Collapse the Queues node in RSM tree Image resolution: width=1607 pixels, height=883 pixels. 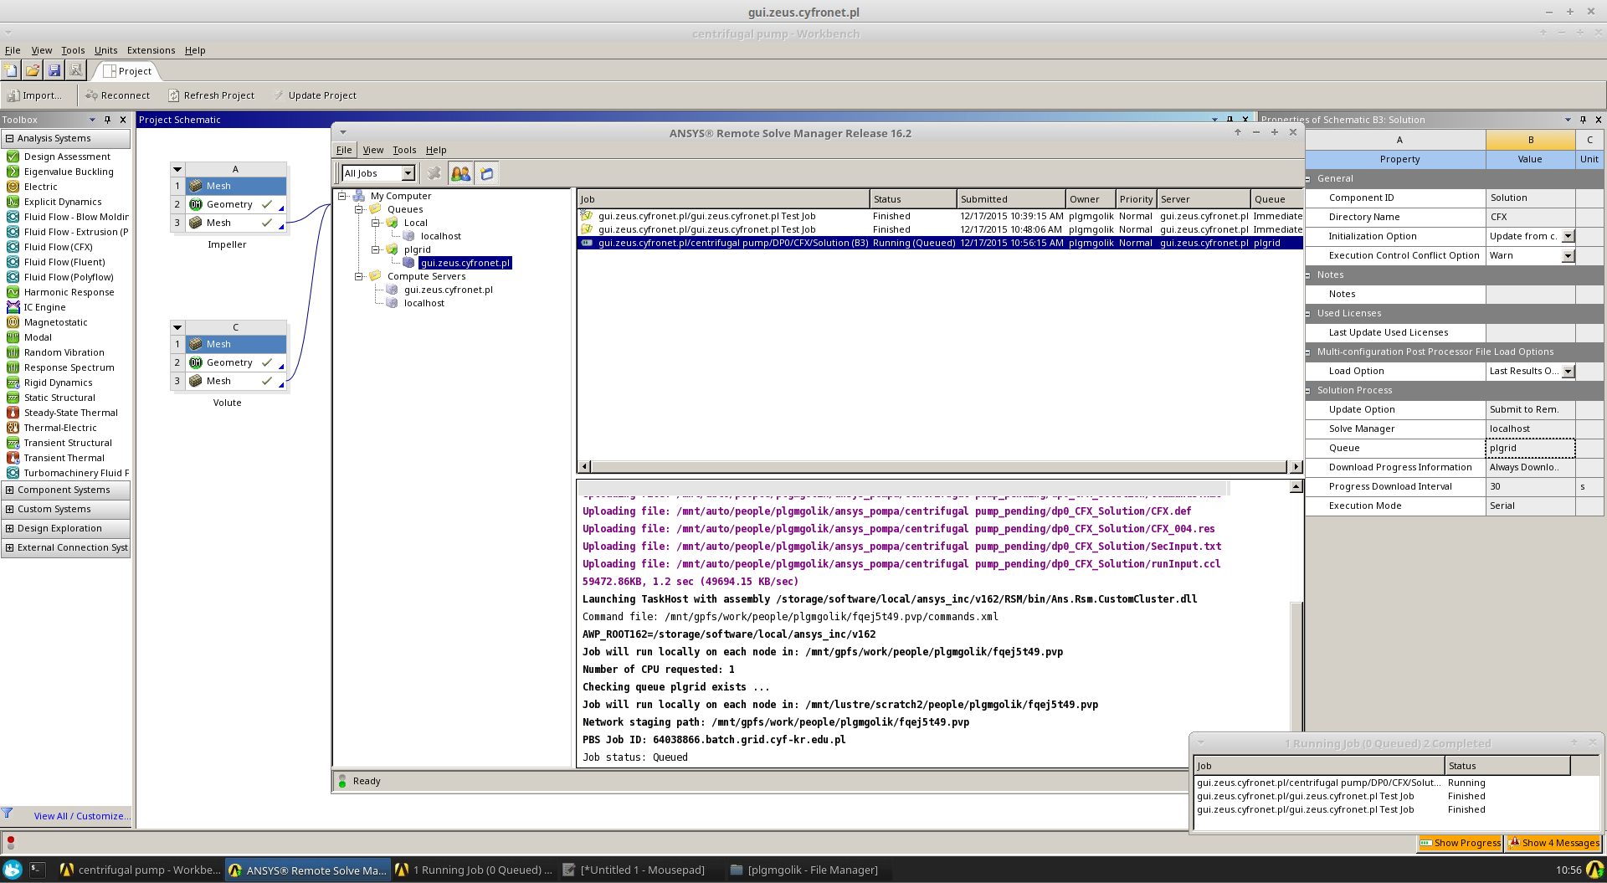coord(358,209)
